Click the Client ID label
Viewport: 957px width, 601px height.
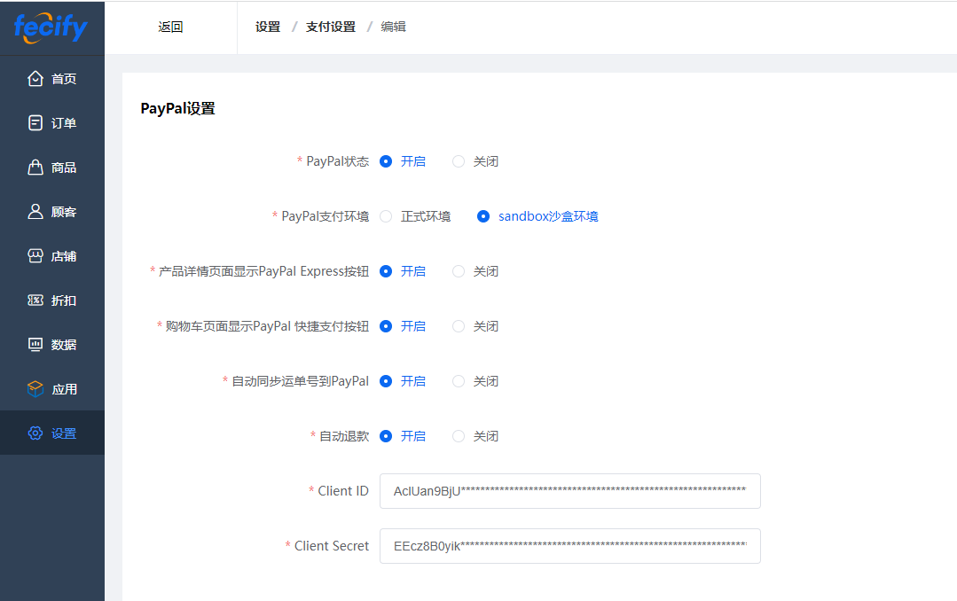343,491
